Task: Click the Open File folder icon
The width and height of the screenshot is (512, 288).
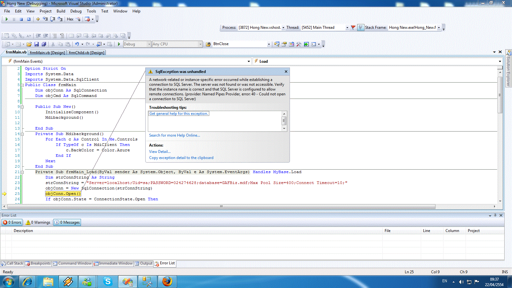Action: tap(29, 44)
